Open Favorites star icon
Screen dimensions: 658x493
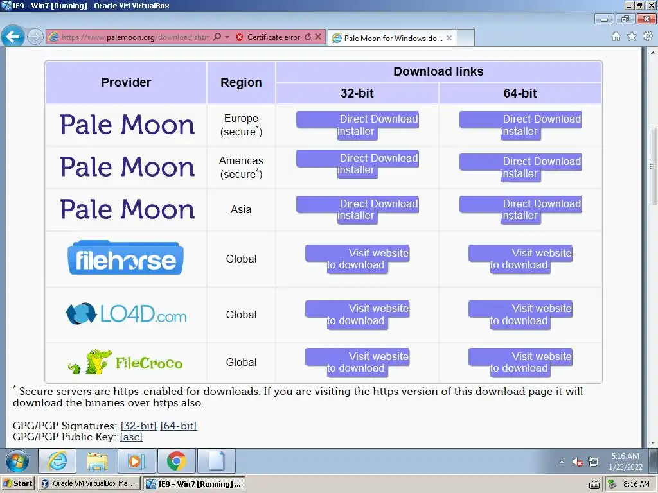(x=632, y=37)
